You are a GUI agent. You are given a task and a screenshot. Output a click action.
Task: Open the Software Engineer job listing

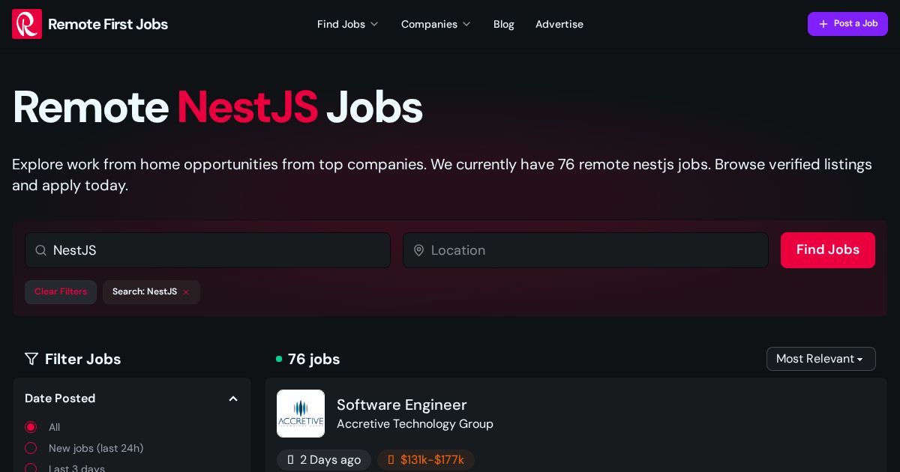pyautogui.click(x=402, y=405)
